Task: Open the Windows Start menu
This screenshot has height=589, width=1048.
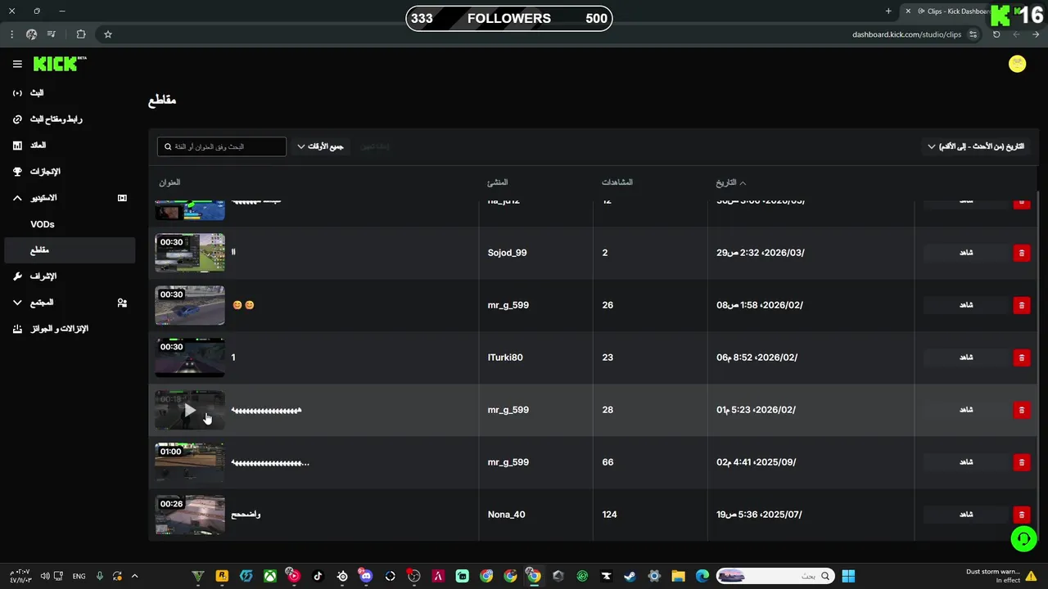Action: [848, 576]
